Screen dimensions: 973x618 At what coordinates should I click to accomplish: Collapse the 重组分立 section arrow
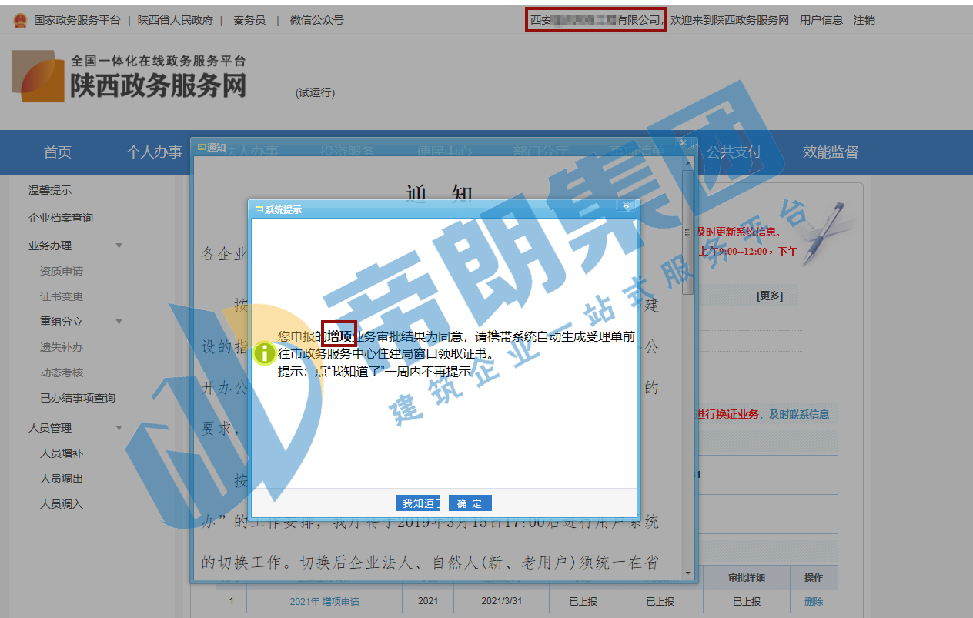(x=119, y=322)
